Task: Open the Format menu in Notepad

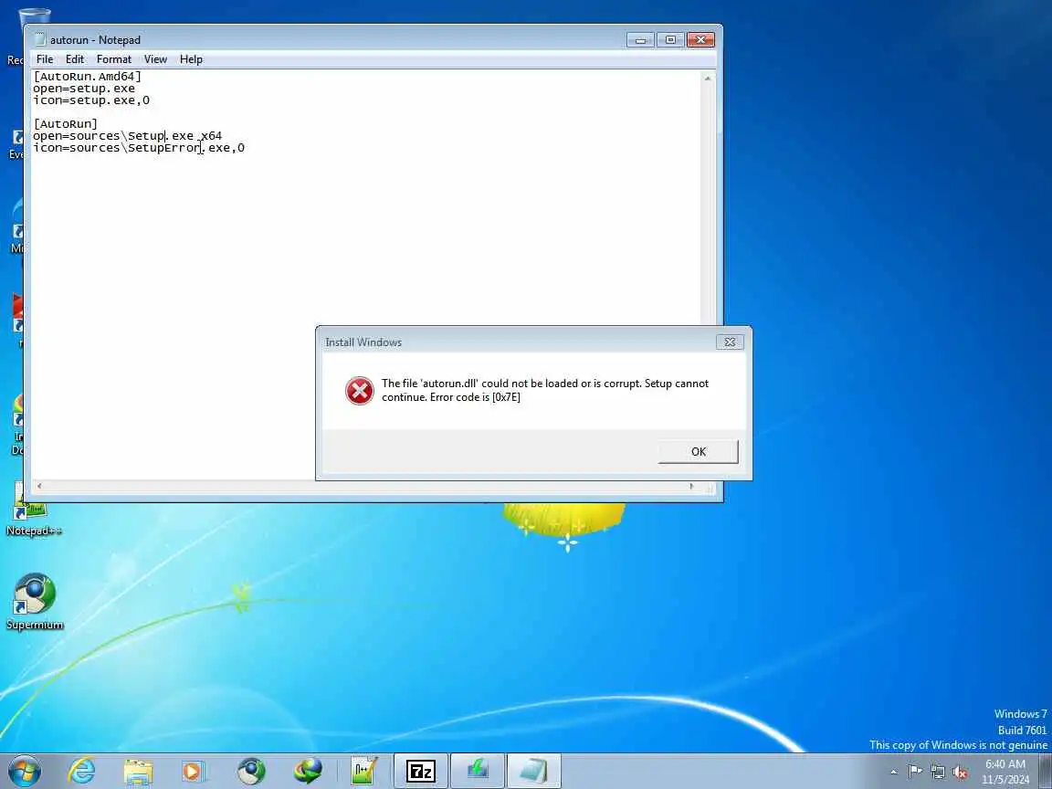Action: [x=114, y=59]
